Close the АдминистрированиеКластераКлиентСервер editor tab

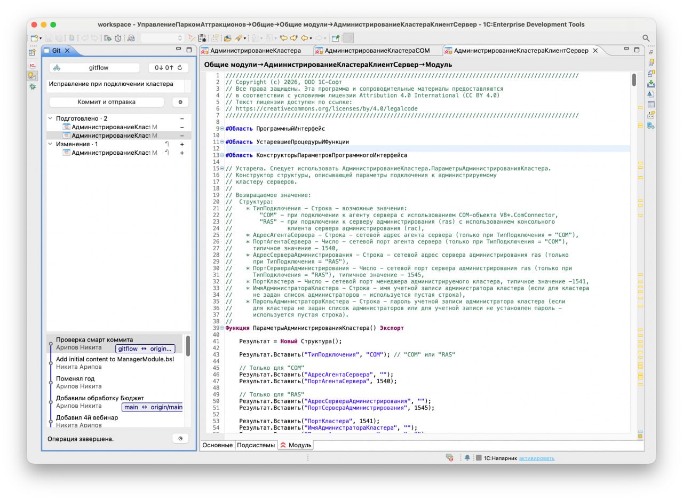pos(595,51)
